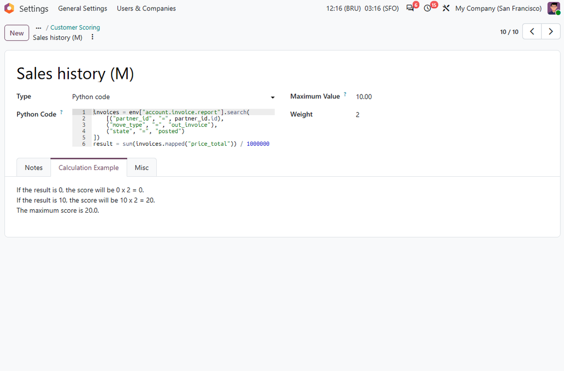Go to the Customer Scoring breadcrumb
564x371 pixels.
pos(75,27)
